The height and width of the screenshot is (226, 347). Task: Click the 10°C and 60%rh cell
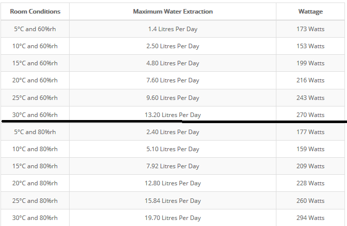click(35, 46)
